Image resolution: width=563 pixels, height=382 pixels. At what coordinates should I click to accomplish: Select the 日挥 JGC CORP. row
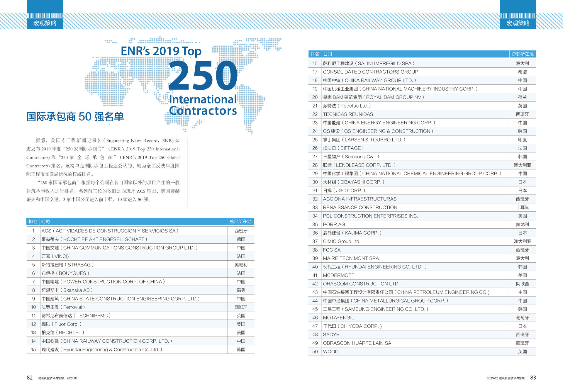pos(422,191)
